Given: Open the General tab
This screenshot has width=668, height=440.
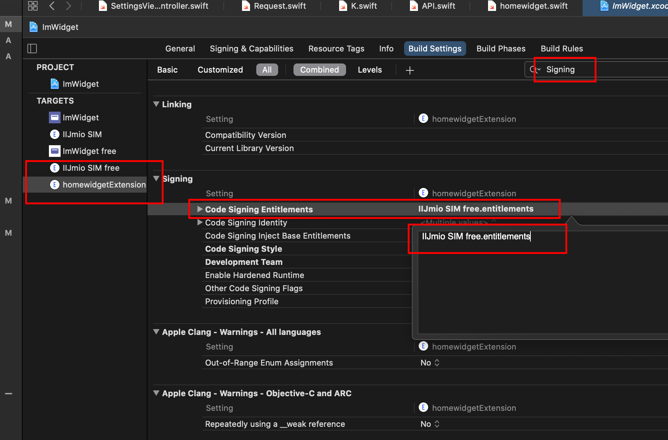Looking at the screenshot, I should coord(180,49).
